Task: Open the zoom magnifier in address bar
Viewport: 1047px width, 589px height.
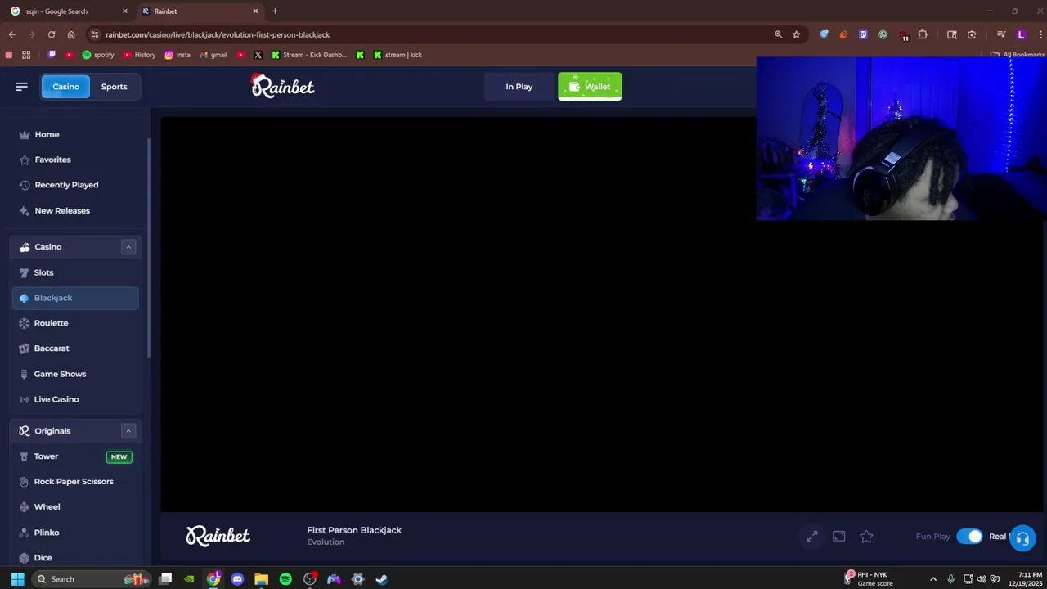Action: tap(778, 34)
